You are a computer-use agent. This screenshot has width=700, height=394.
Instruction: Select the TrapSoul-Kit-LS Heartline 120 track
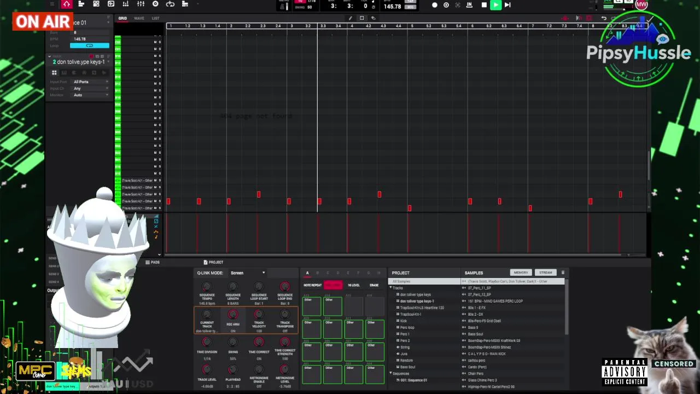point(422,308)
